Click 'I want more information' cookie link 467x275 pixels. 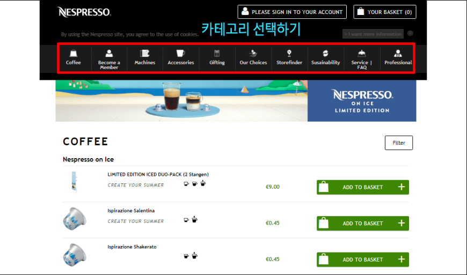(x=373, y=34)
